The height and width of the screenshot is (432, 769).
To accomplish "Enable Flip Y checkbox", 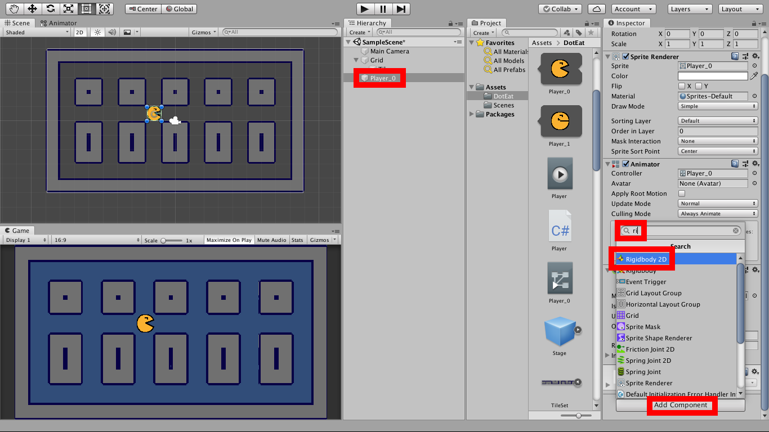I will tap(699, 86).
